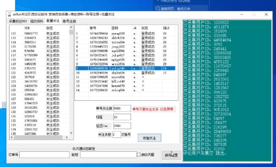Click the search magnifier icon in taskbar

coord(158,9)
